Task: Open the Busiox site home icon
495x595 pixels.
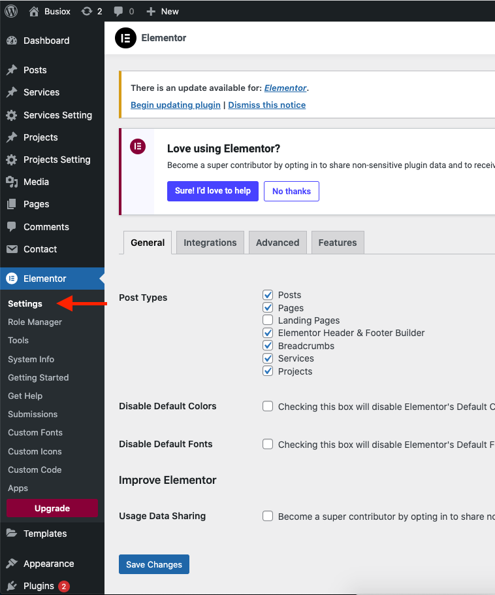Action: click(35, 11)
